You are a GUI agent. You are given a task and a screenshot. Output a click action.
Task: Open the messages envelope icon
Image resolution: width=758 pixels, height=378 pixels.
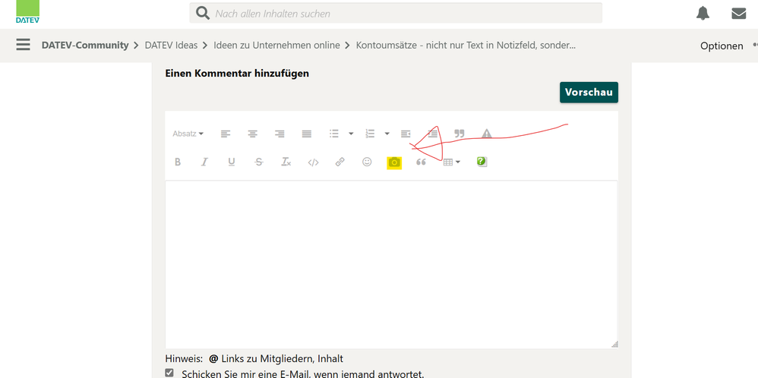point(738,13)
